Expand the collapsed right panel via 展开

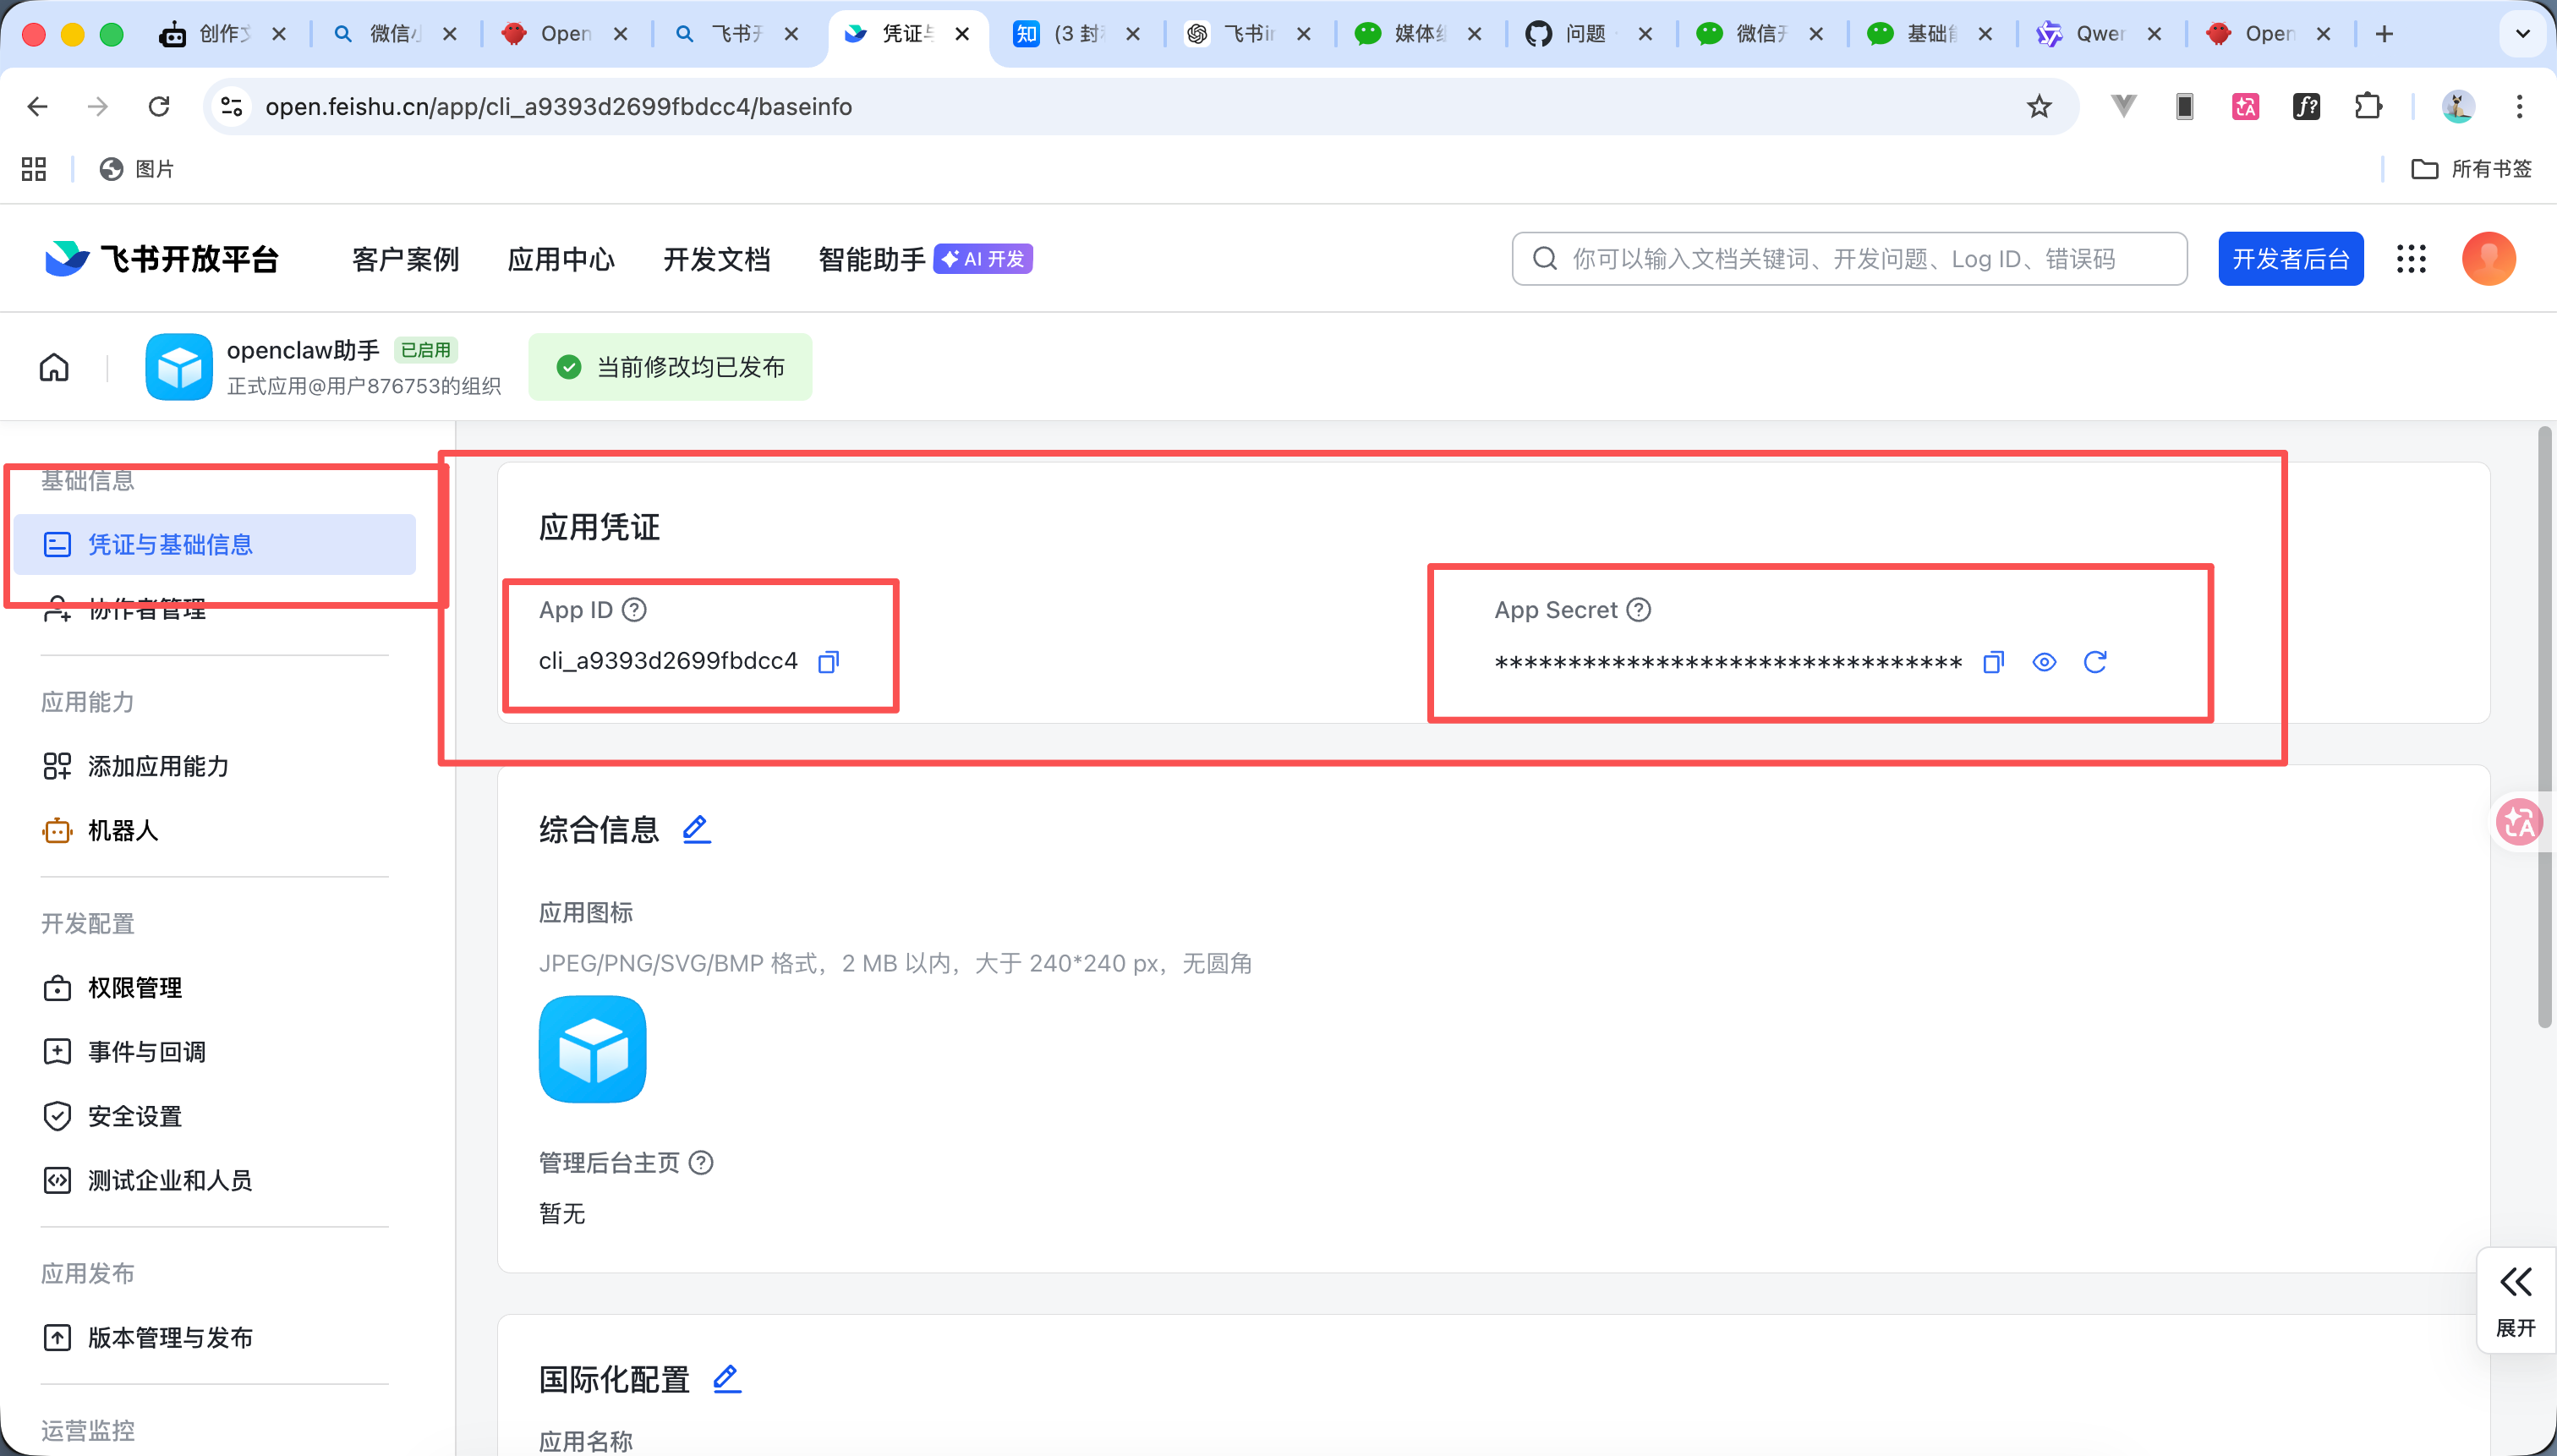(2516, 1300)
